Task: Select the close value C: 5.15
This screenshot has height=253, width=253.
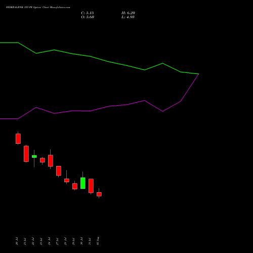Action: click(88, 13)
